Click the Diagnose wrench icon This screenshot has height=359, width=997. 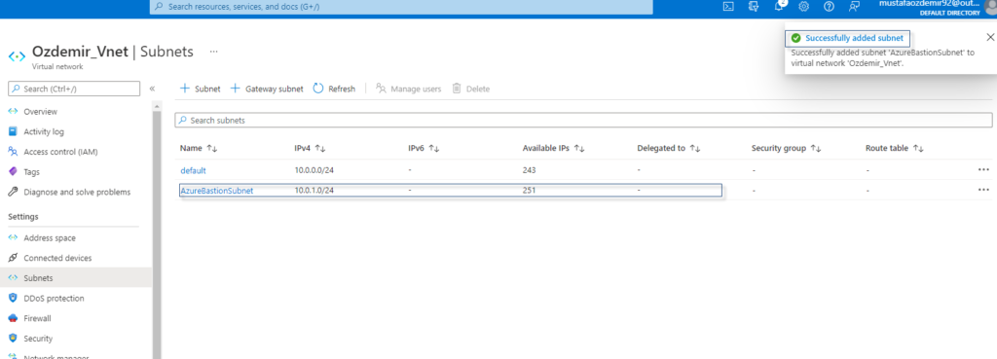click(12, 192)
